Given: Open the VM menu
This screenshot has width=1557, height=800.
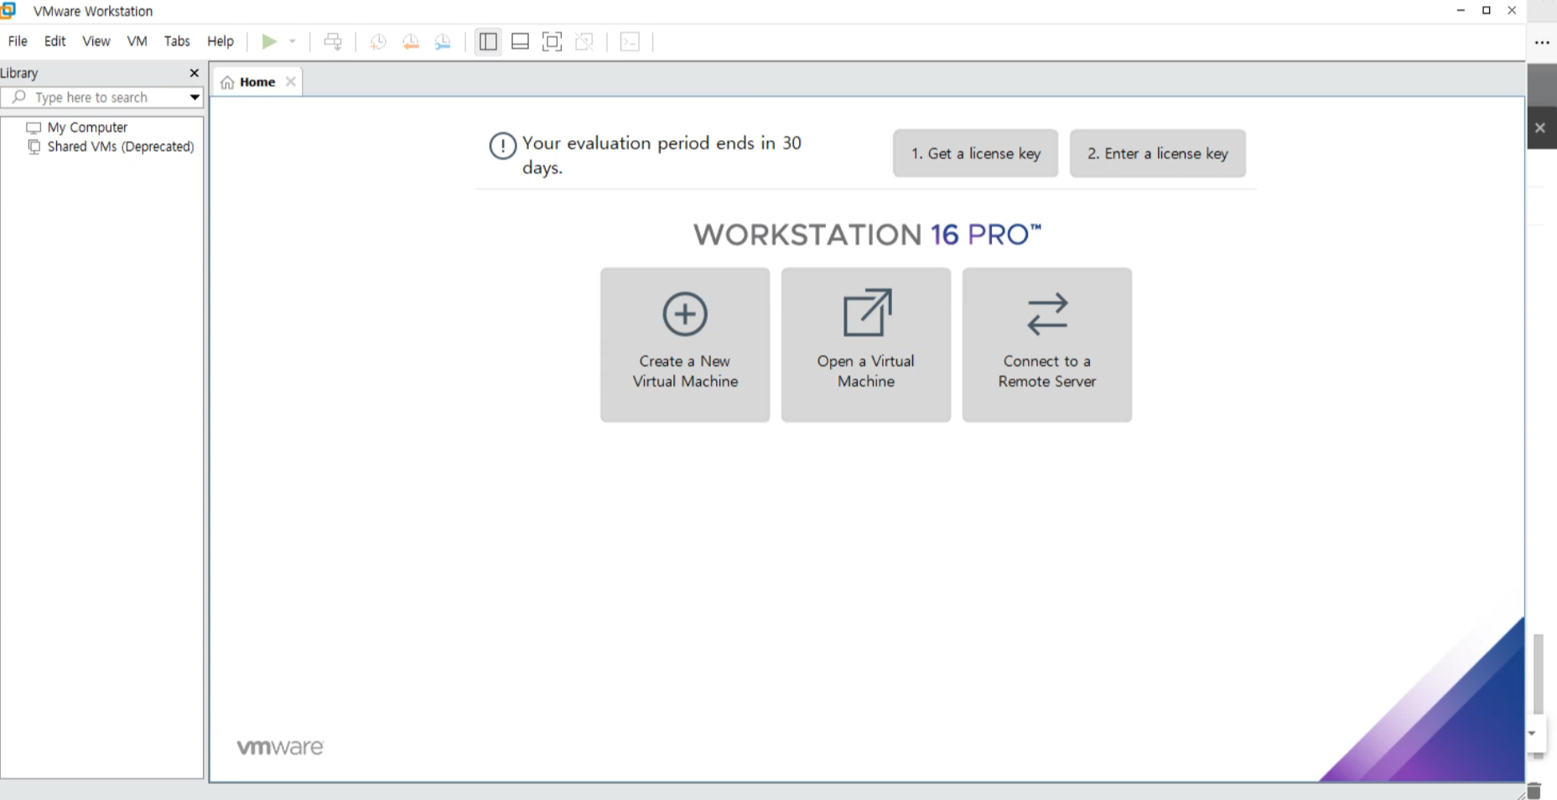Looking at the screenshot, I should pos(137,41).
